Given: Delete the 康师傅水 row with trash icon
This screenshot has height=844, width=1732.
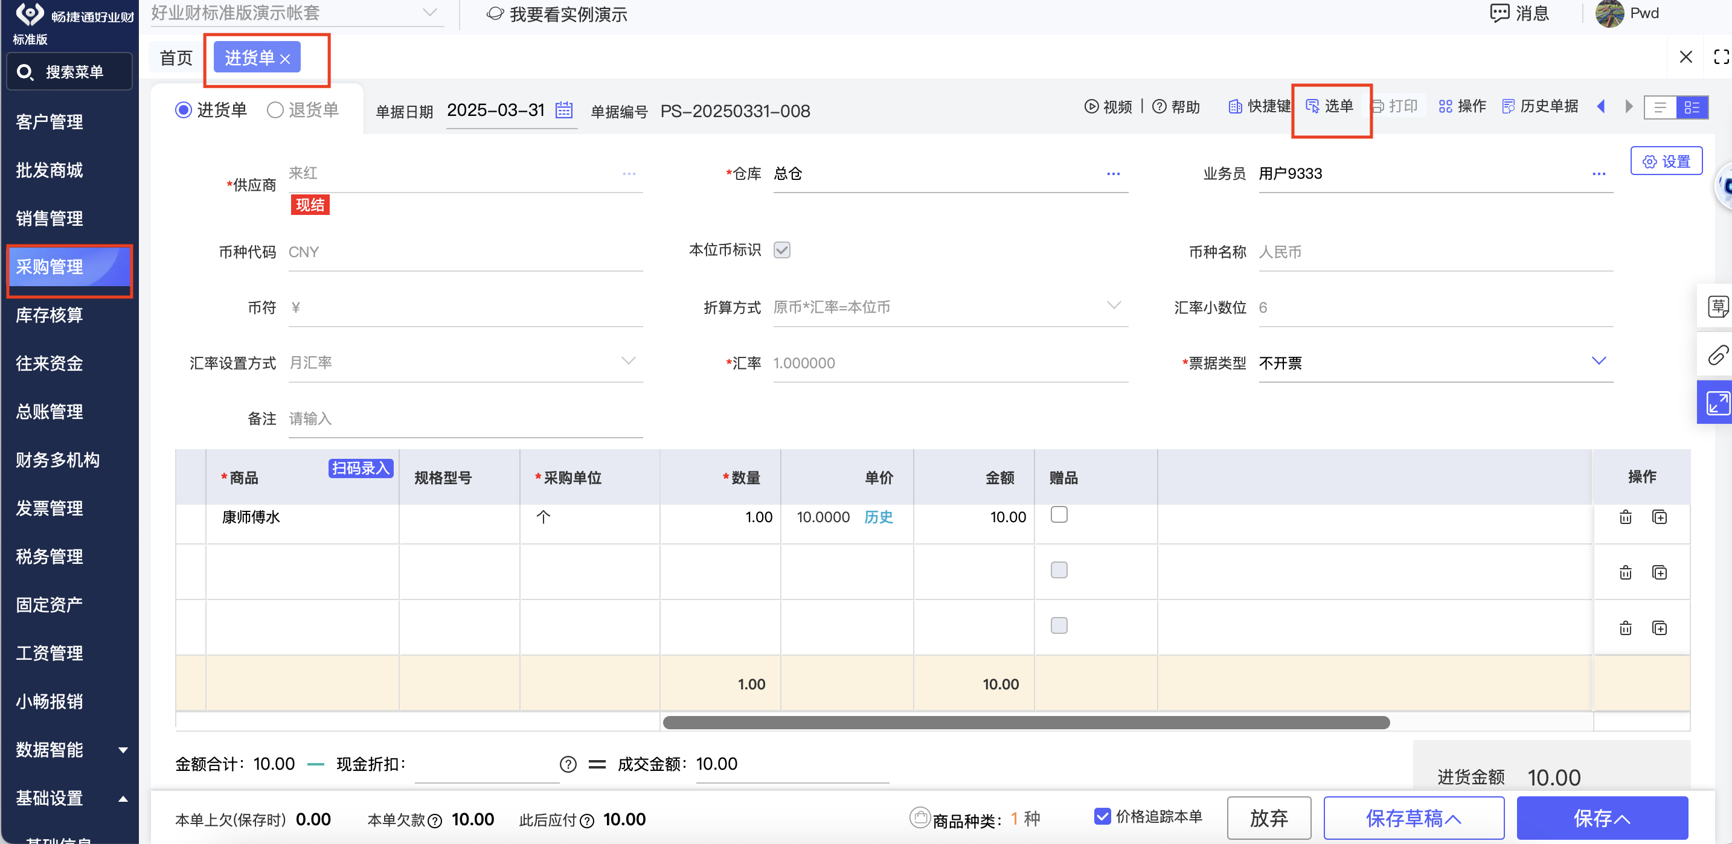Looking at the screenshot, I should click(x=1625, y=517).
